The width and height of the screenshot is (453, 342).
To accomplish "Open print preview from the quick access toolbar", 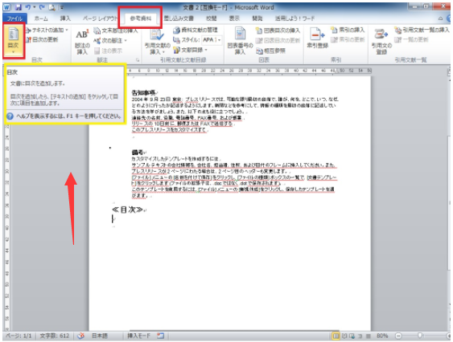I will (51, 7).
